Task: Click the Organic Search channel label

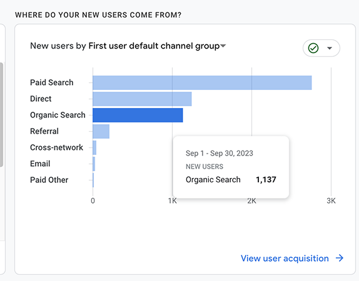Action: click(58, 115)
